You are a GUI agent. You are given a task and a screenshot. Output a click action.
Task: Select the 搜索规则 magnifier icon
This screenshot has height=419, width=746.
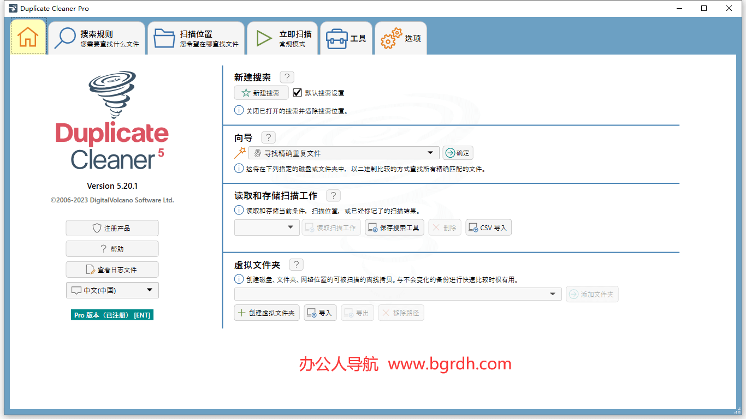(x=64, y=37)
